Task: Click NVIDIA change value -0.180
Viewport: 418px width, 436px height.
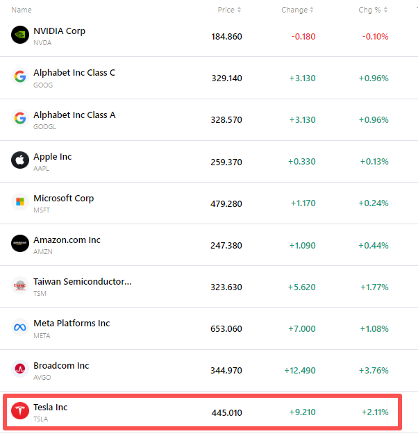Action: [303, 36]
